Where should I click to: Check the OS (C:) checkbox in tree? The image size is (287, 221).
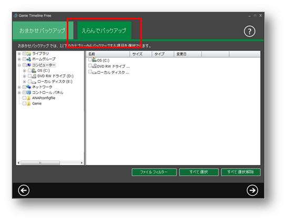[29, 70]
